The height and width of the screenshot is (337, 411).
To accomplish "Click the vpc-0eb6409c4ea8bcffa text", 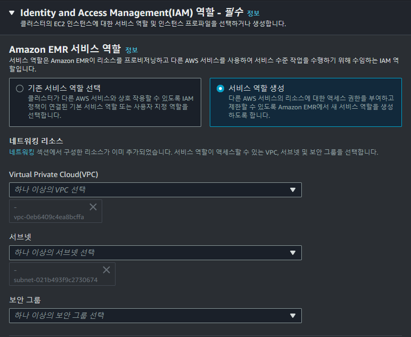I will (x=49, y=217).
